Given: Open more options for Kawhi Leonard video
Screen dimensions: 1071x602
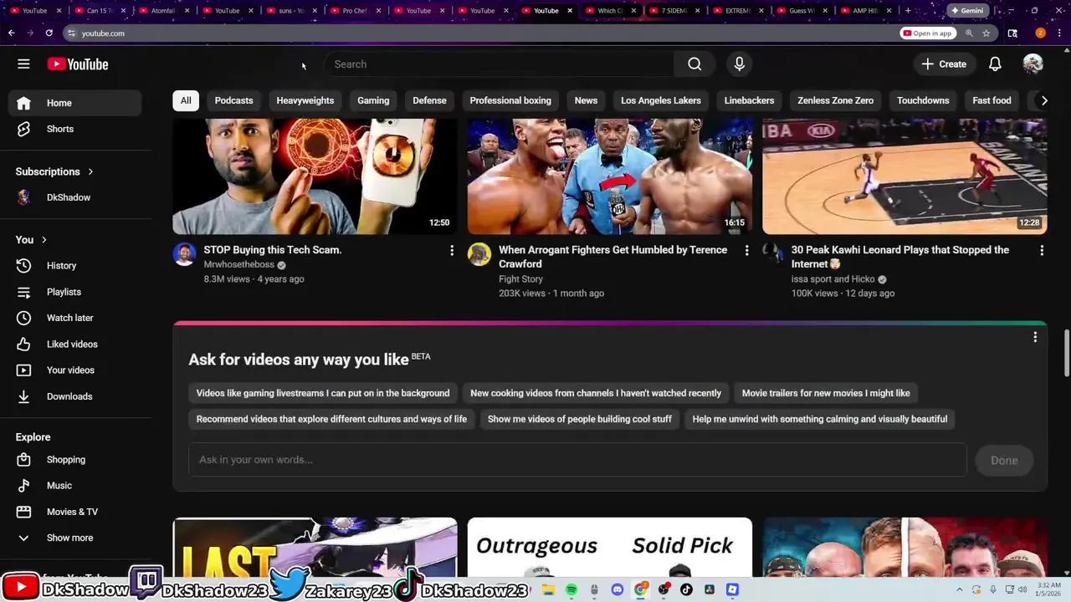Looking at the screenshot, I should point(1042,251).
